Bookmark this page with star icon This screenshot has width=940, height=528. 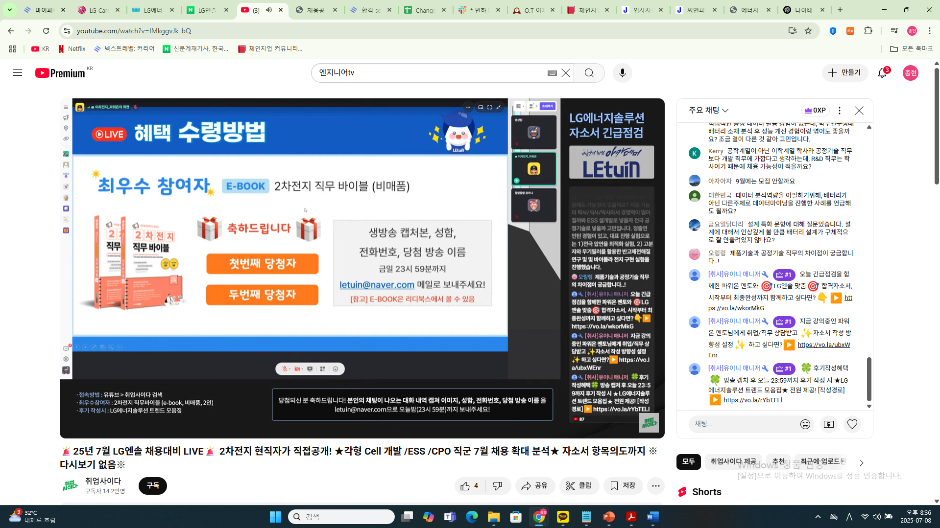808,31
